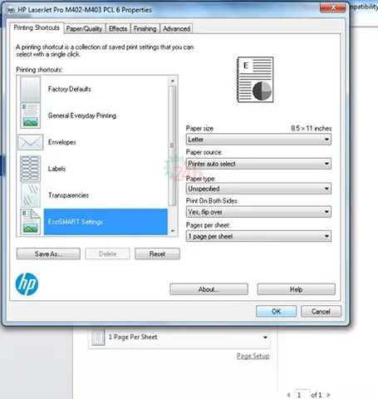
Task: Select the Labels text entry
Action: [x=56, y=169]
